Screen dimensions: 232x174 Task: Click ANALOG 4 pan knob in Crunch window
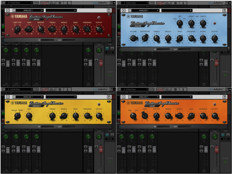(x=37, y=137)
